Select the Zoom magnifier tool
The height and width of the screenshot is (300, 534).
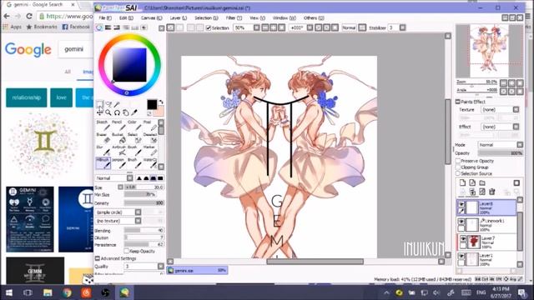(x=108, y=112)
